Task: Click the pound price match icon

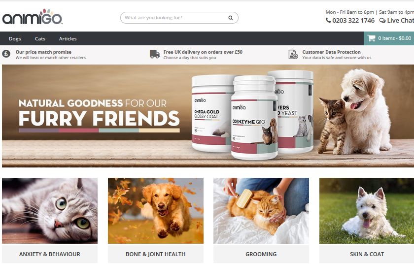Action: (x=6, y=54)
